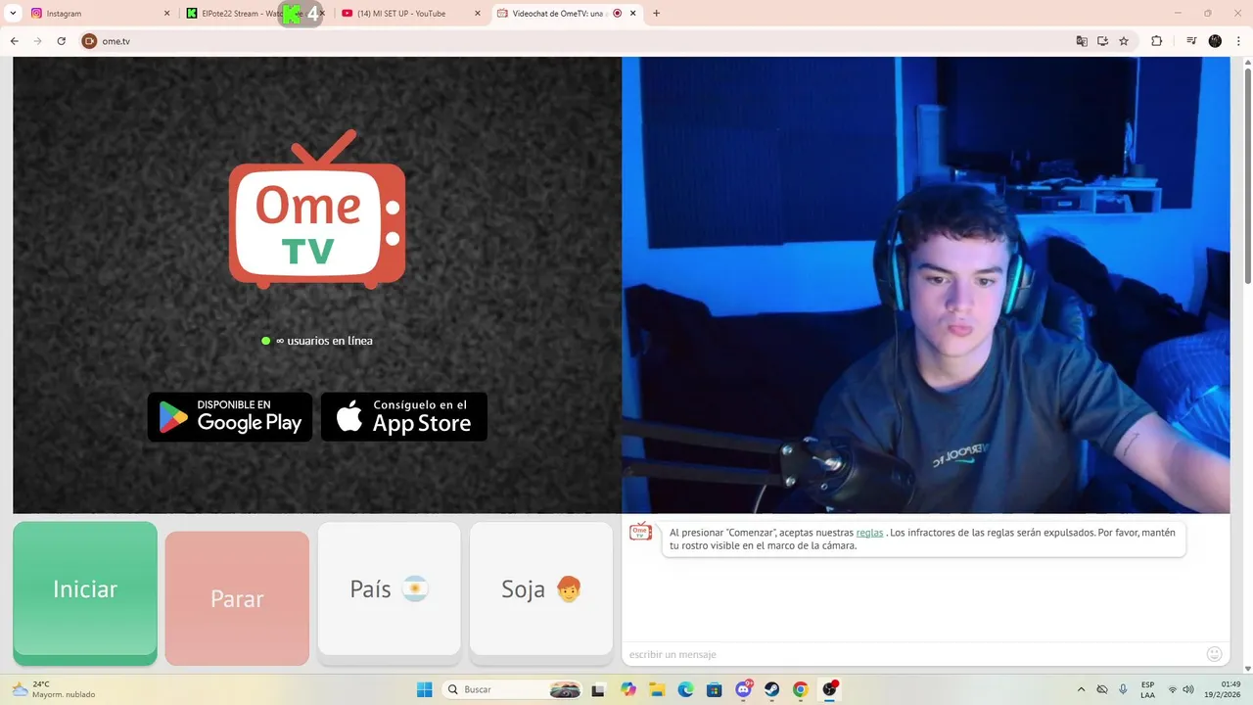The height and width of the screenshot is (705, 1253).
Task: Open OBS Studio from the taskbar
Action: coord(829,689)
